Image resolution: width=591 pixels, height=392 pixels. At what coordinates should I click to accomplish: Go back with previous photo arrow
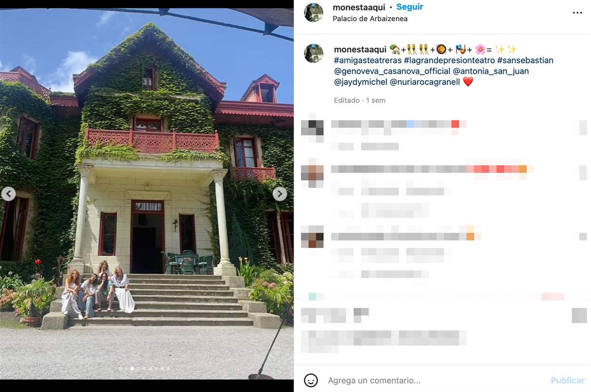8,194
